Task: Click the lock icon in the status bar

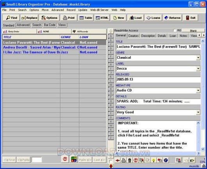Action: 204,166
